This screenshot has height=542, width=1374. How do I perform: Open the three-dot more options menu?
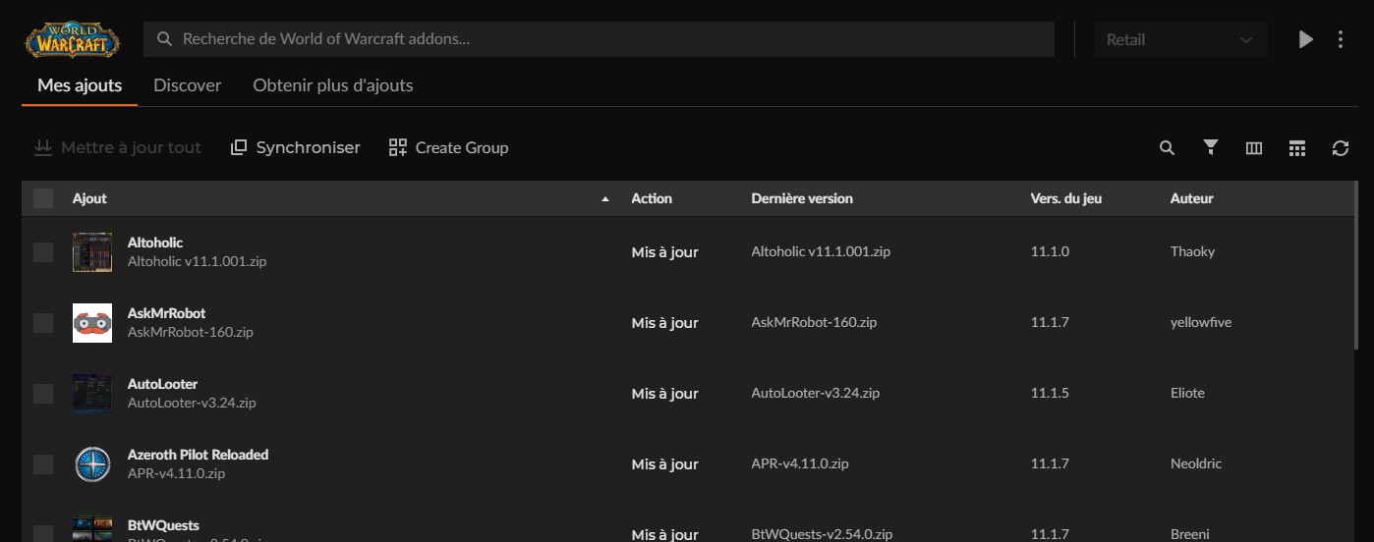[1341, 40]
